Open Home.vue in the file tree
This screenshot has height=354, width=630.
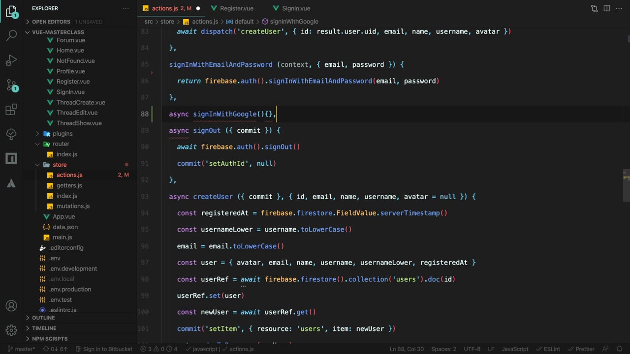[70, 50]
